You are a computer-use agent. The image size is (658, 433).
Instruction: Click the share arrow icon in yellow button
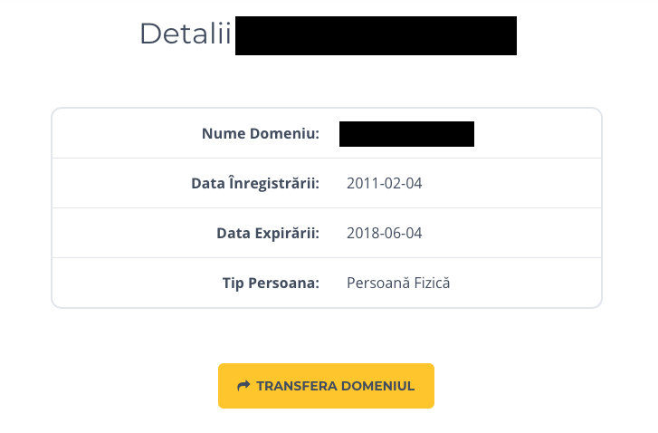tap(243, 386)
